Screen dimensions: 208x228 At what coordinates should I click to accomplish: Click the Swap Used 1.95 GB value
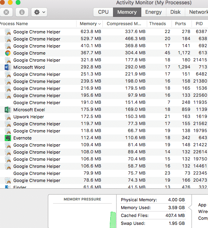[x=177, y=223]
